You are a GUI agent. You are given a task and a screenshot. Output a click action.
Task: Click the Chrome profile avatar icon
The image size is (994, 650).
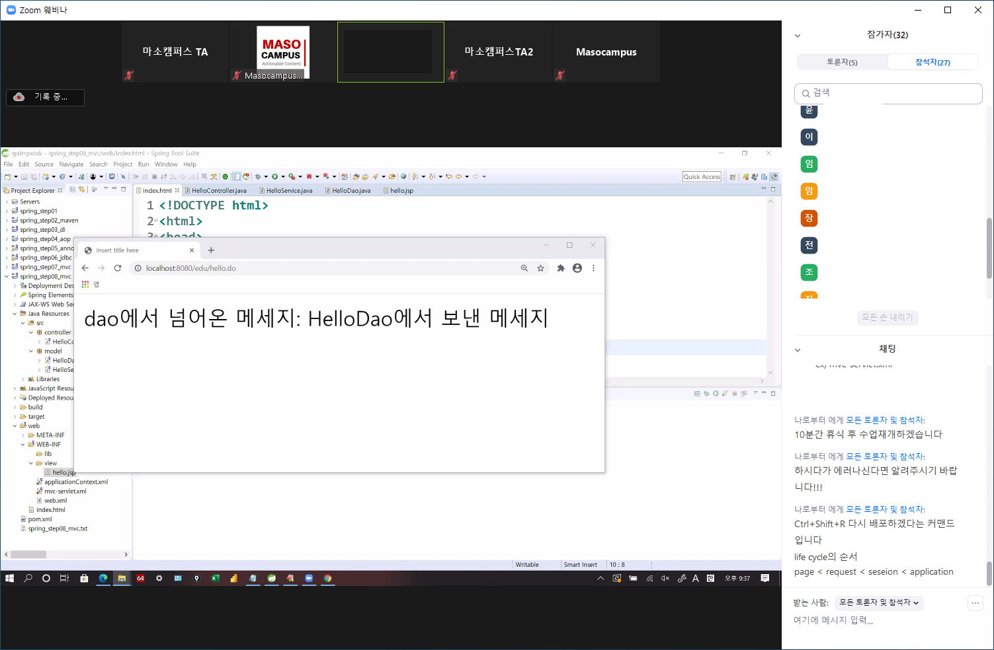(x=577, y=268)
